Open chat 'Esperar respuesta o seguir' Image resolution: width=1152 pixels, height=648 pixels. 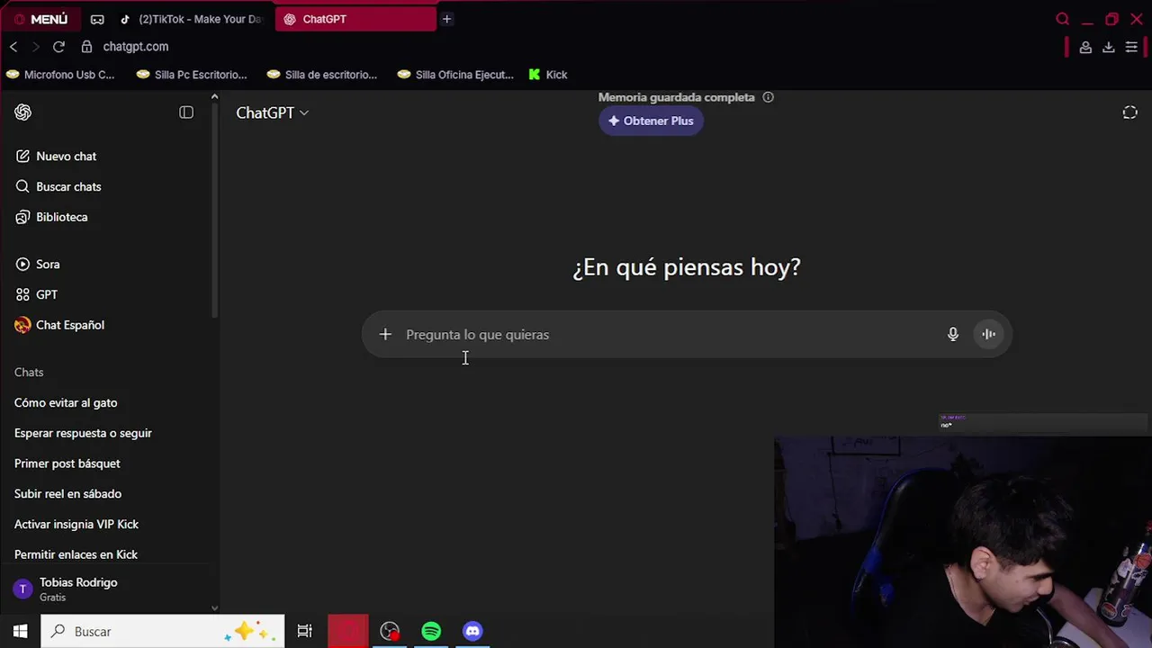point(83,433)
